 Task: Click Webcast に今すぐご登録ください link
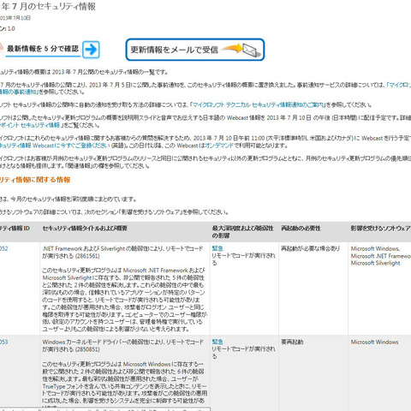tap(55, 146)
